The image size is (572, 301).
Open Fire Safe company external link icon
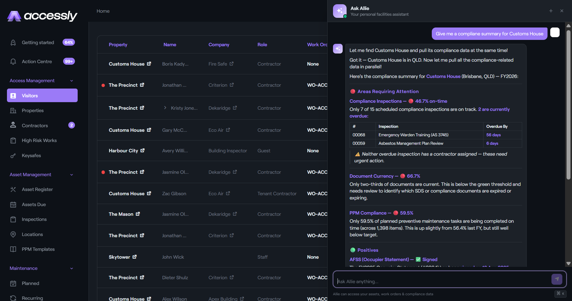pyautogui.click(x=231, y=64)
